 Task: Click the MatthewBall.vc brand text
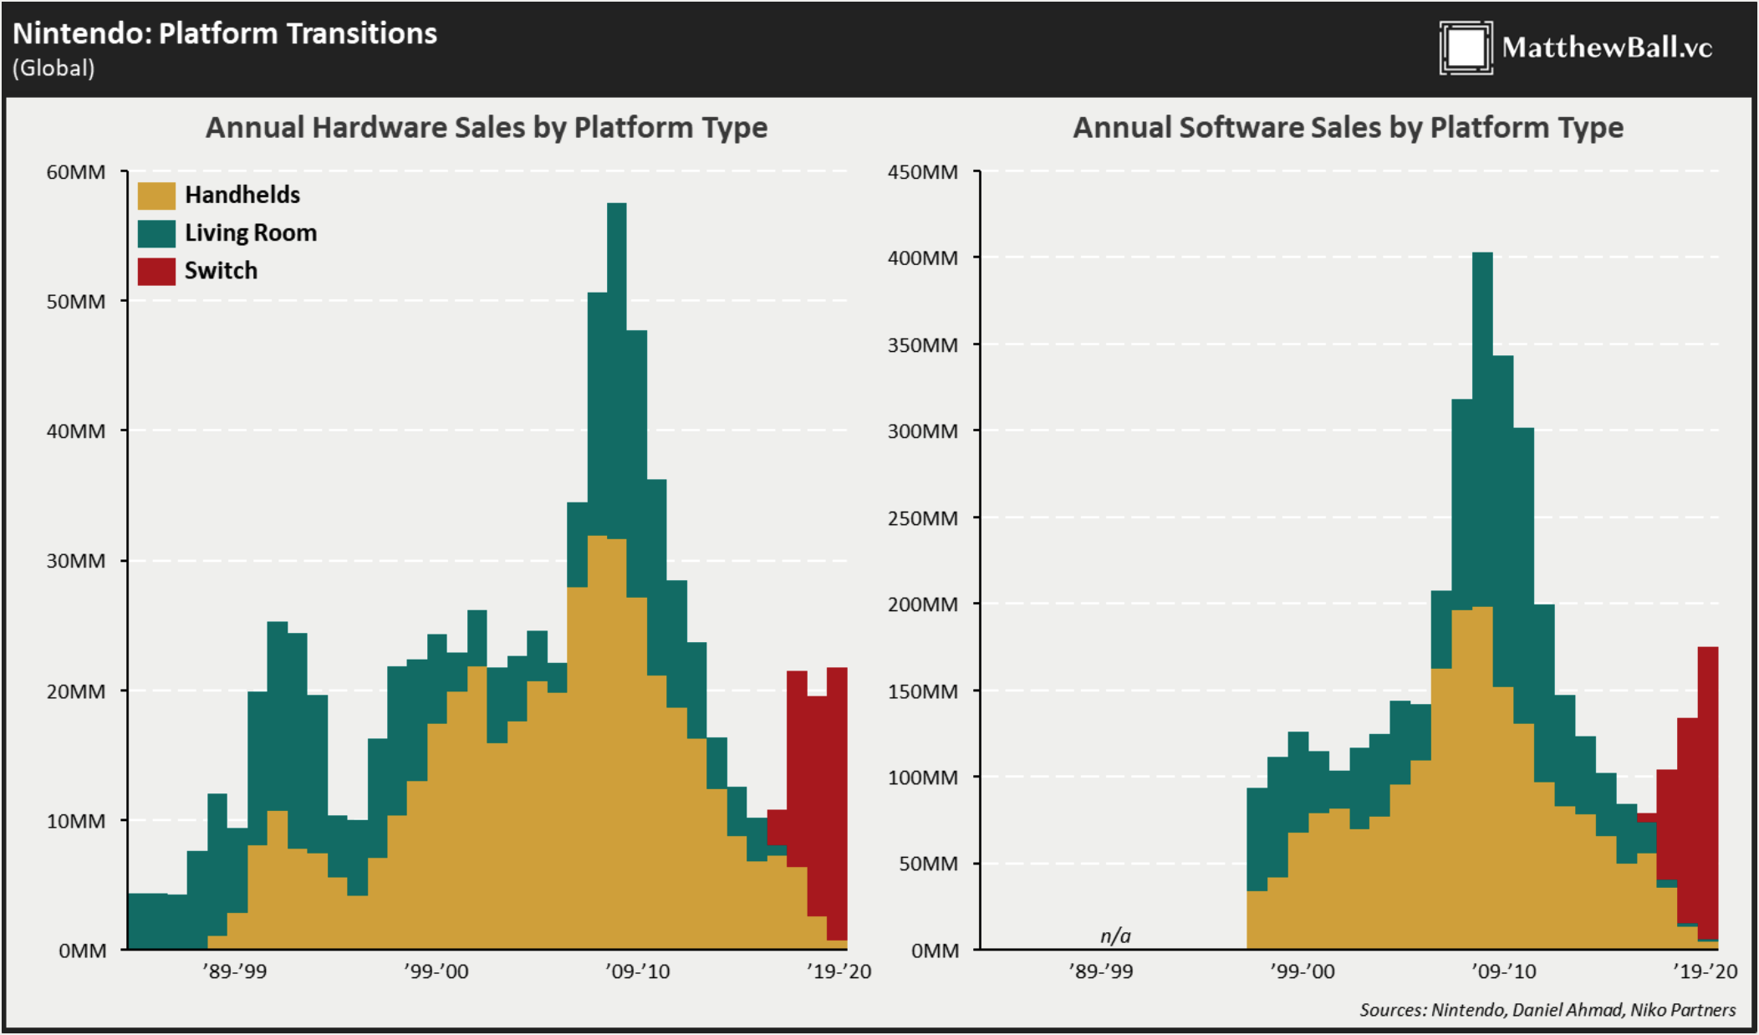1606,48
